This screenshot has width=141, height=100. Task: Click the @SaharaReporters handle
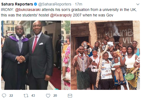pyautogui.click(x=55, y=4)
